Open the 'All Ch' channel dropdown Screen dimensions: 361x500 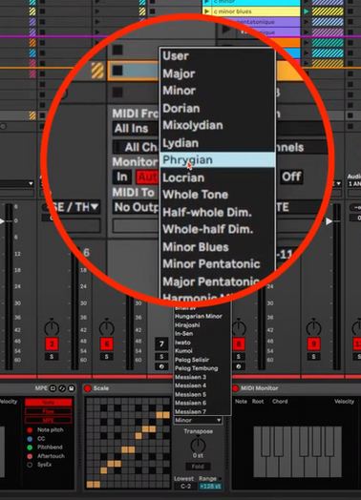[x=136, y=147]
